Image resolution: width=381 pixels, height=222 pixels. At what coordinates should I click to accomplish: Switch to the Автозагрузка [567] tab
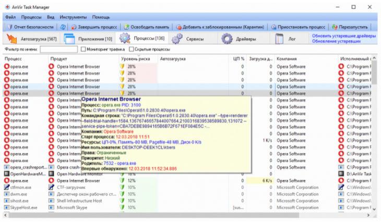point(32,39)
